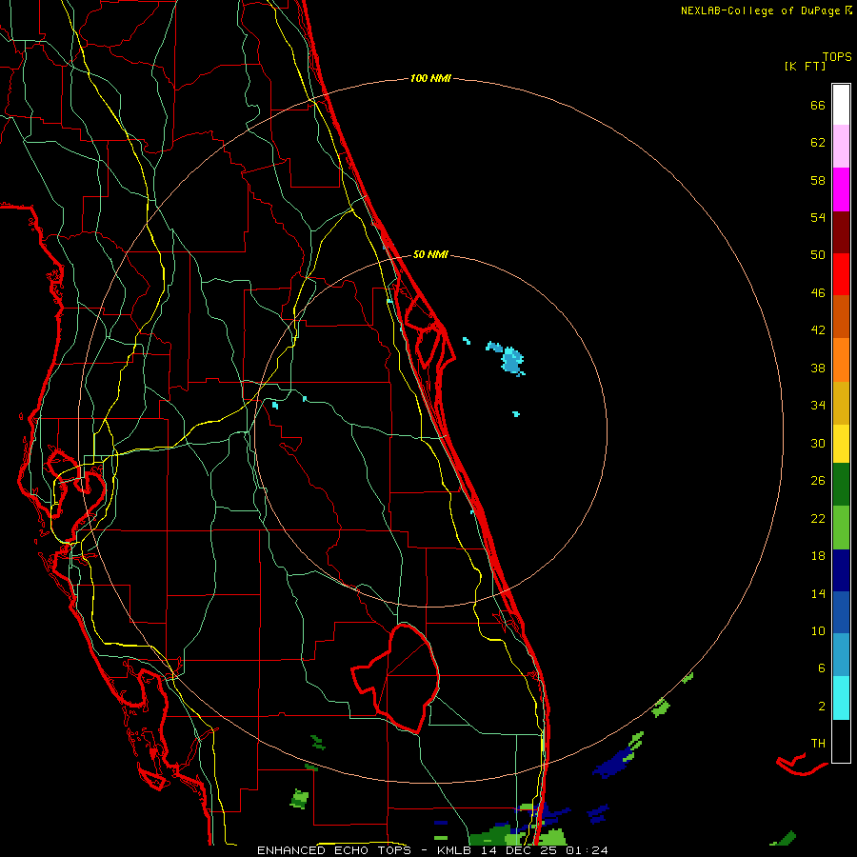Click the "14 DEC 25" date text
Screen dimensions: 857x857
pyautogui.click(x=518, y=850)
